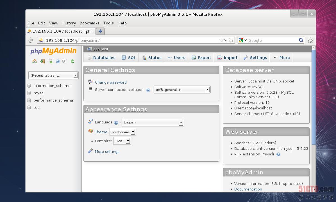Image resolution: width=336 pixels, height=202 pixels.
Task: Click the Firefox home button
Action: (x=310, y=40)
